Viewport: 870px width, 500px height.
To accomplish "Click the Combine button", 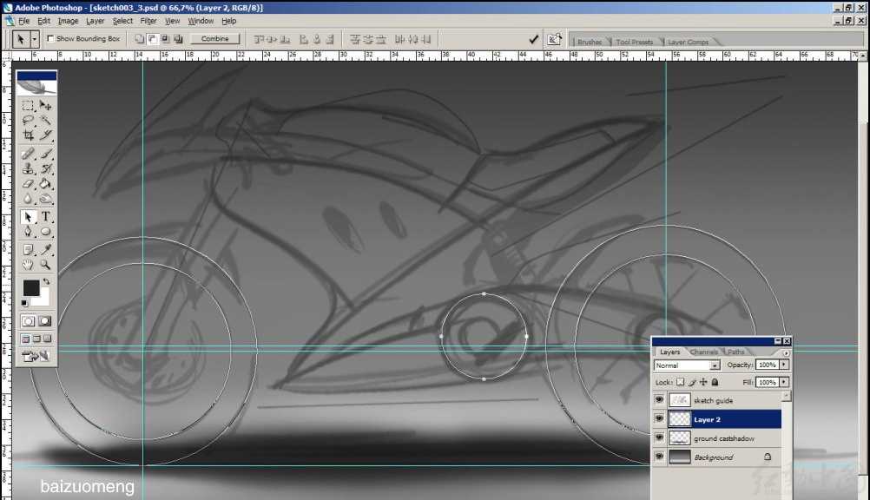I will point(214,39).
